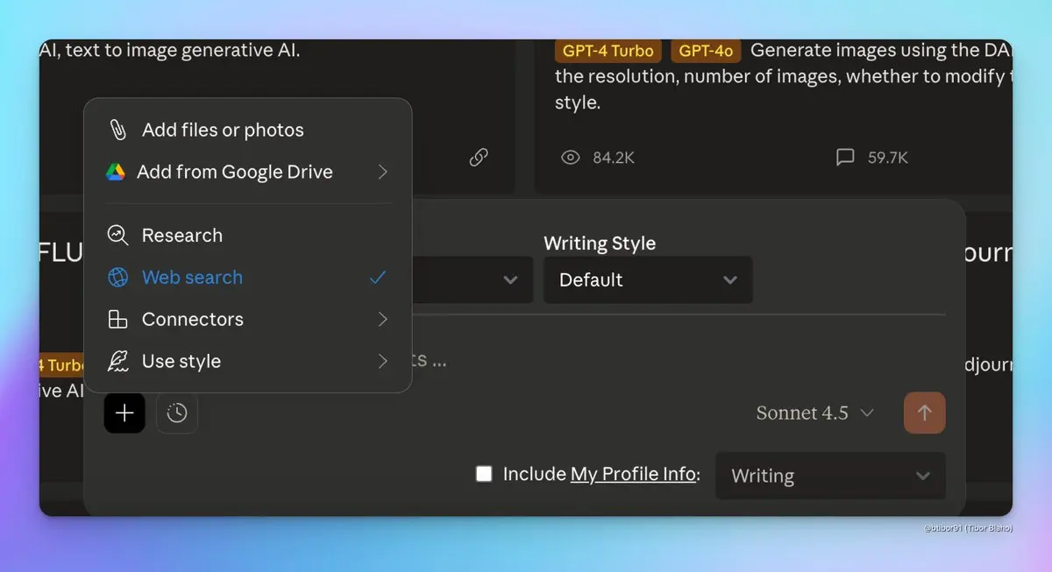Enable Include My Profile Info checkbox
The width and height of the screenshot is (1052, 572).
pos(484,474)
